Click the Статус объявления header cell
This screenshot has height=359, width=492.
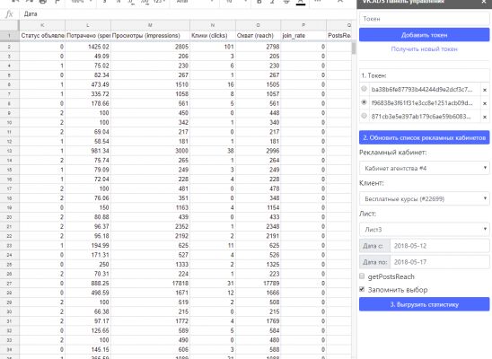pyautogui.click(x=42, y=36)
